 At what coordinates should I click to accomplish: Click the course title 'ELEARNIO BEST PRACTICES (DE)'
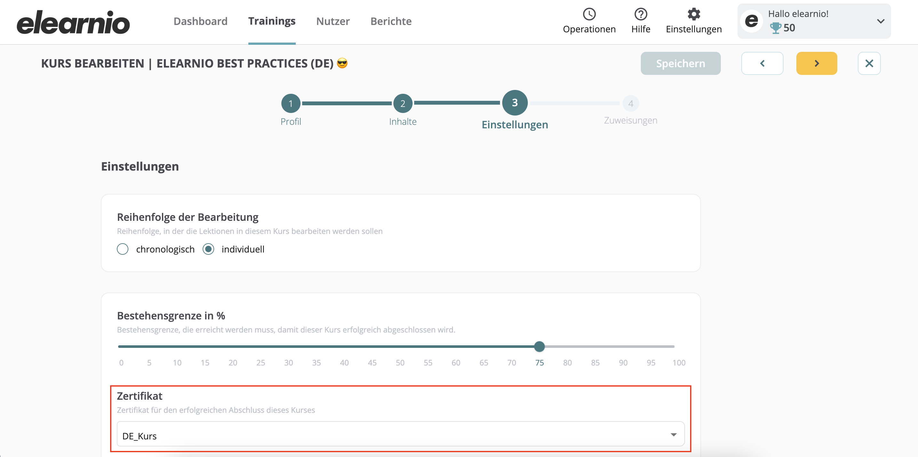tap(245, 63)
